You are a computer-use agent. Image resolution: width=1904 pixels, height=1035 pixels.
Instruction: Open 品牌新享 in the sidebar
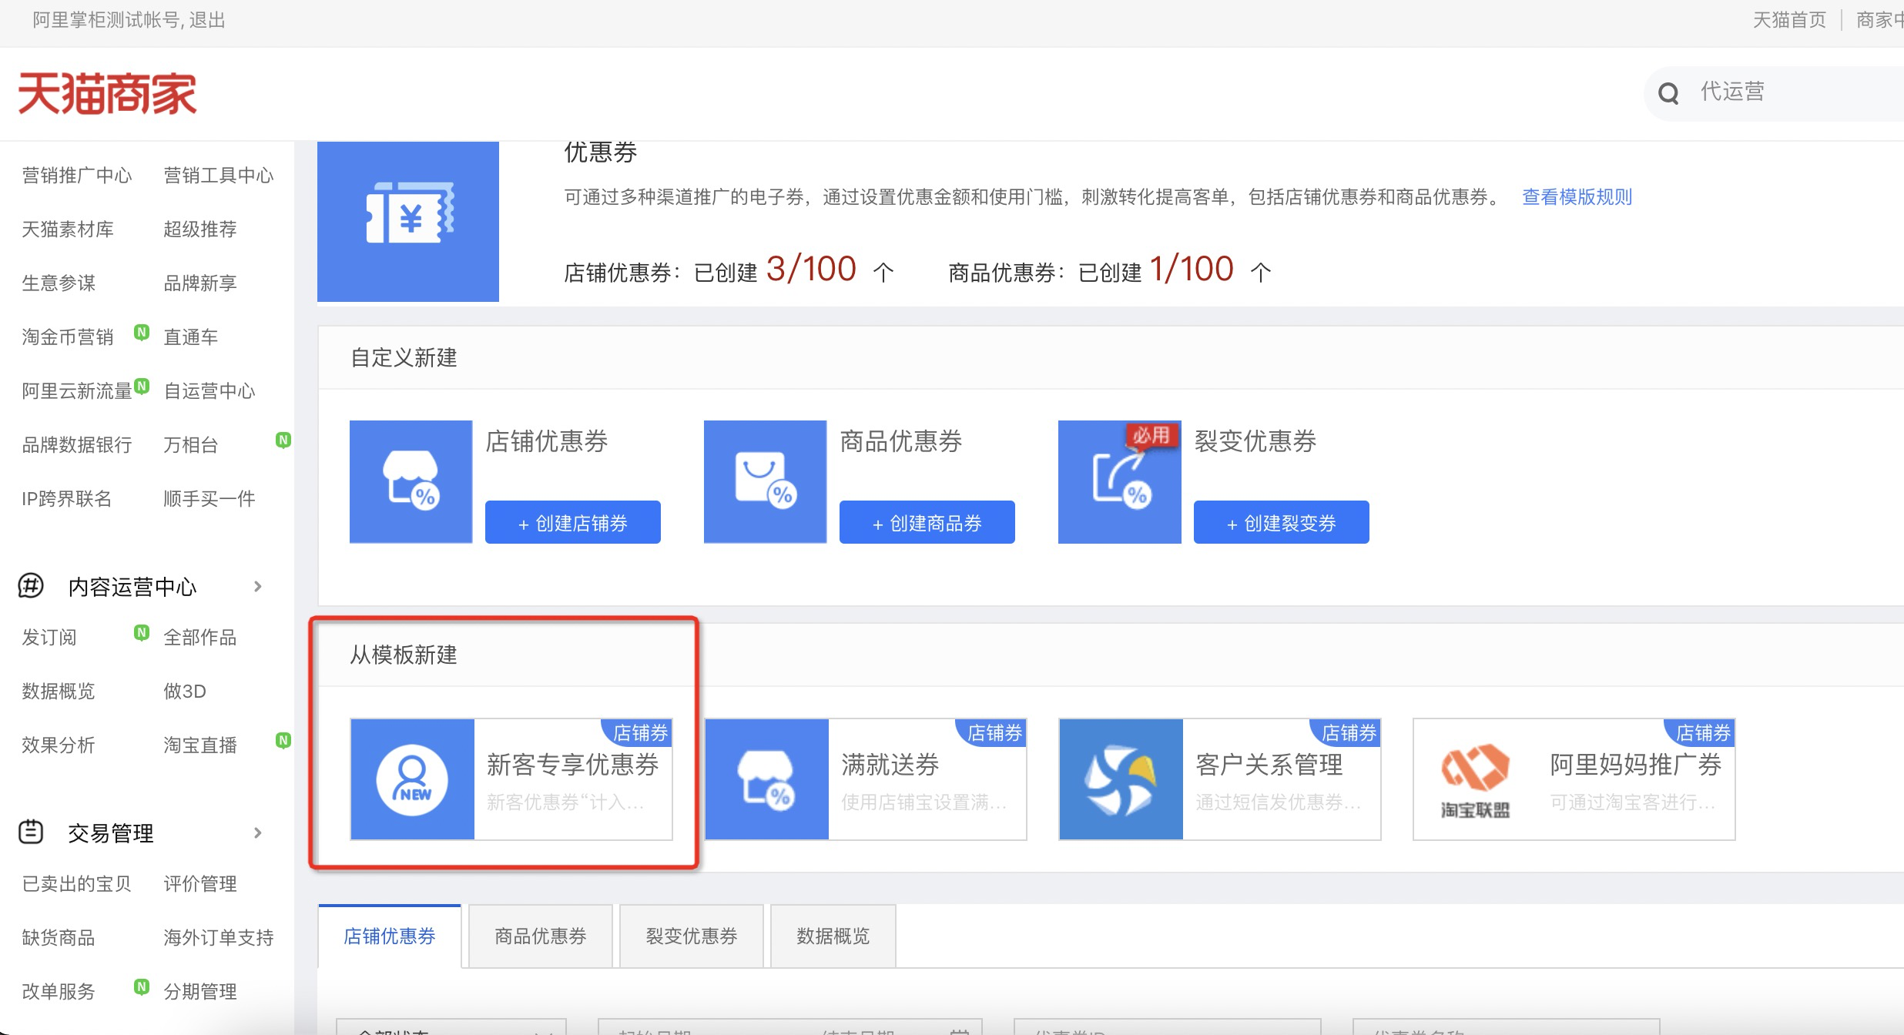coord(200,283)
